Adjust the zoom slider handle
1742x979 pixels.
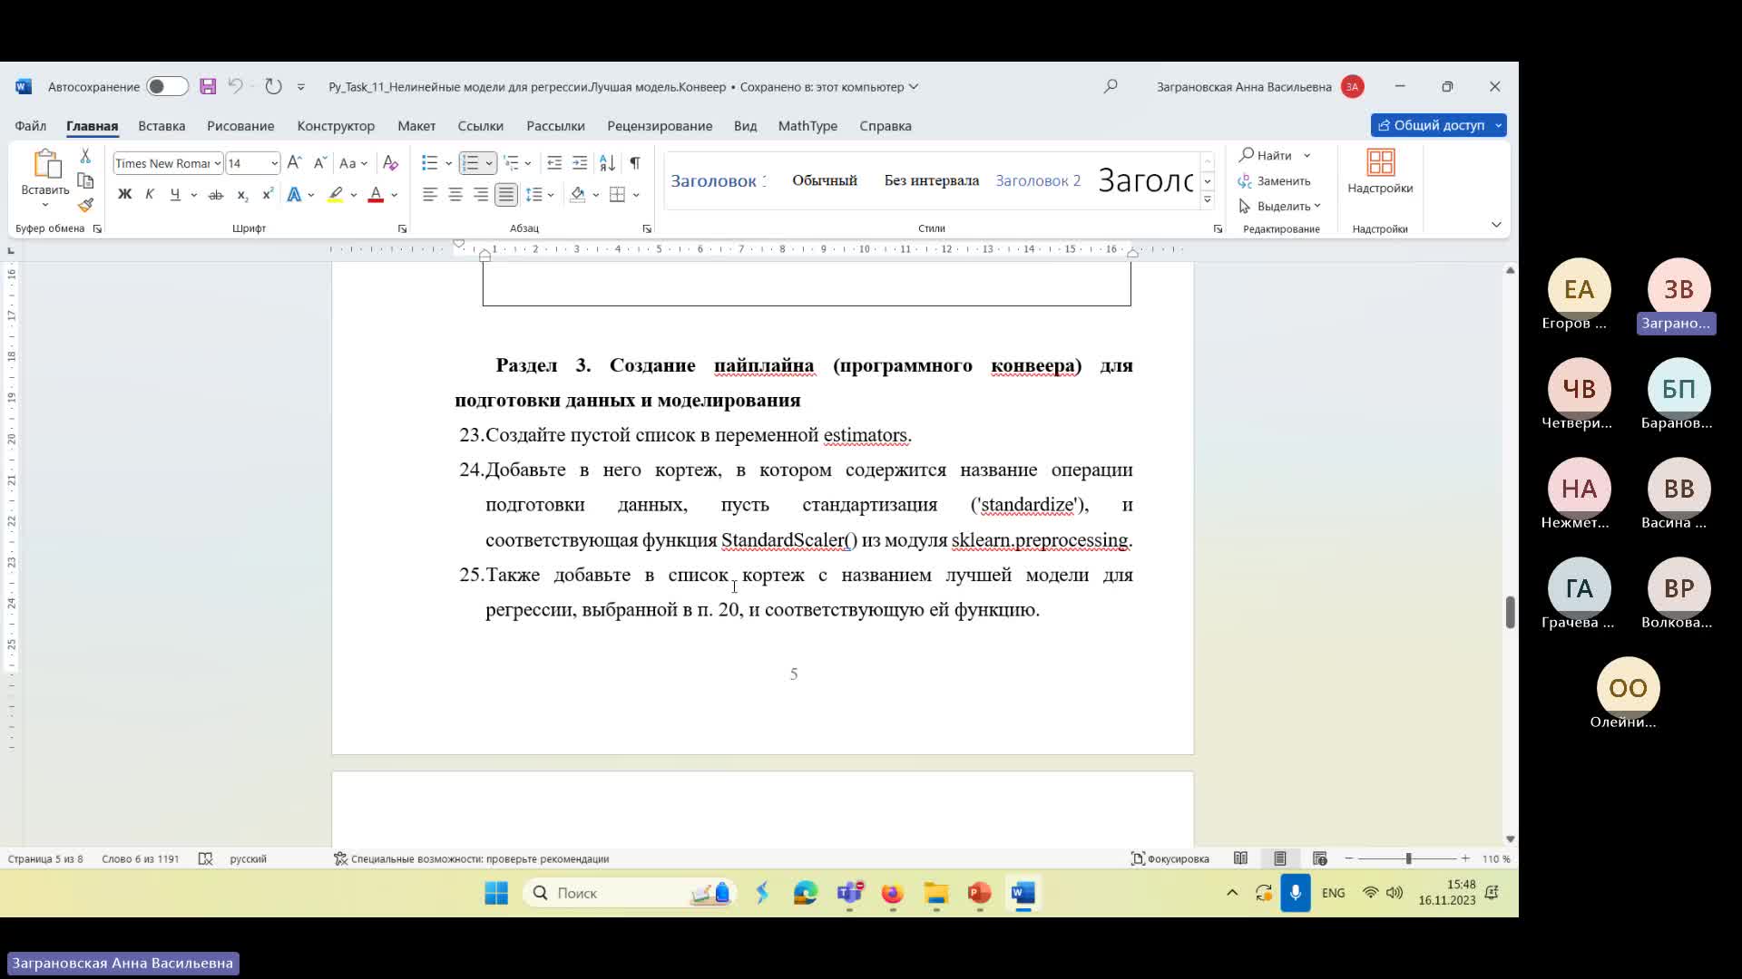[1408, 858]
